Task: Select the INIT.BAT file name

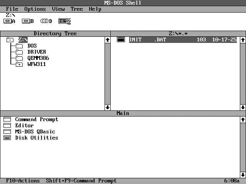Action: tap(148, 39)
